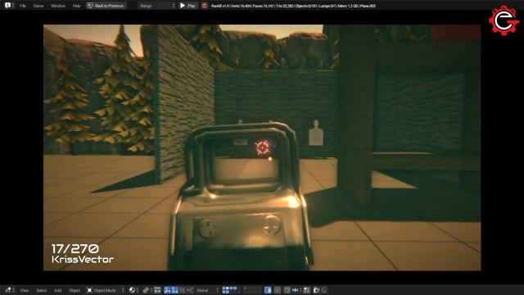Open the Select menu in 3D header
Screen dimensions: 524x295
tap(41, 290)
